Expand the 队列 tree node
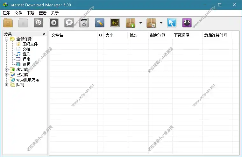The width and height of the screenshot is (242, 157). click(6, 85)
